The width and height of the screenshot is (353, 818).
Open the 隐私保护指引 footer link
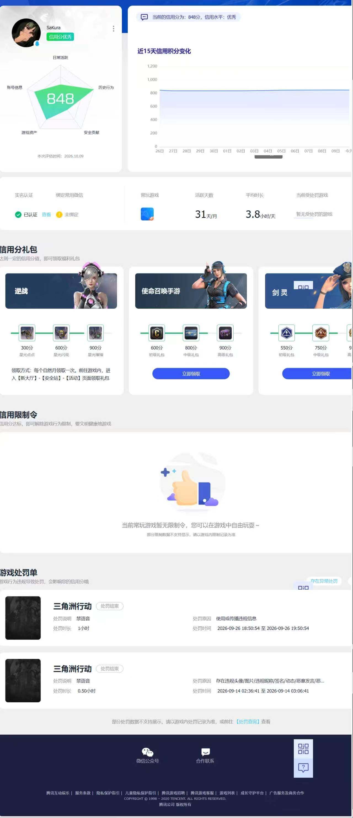click(108, 793)
